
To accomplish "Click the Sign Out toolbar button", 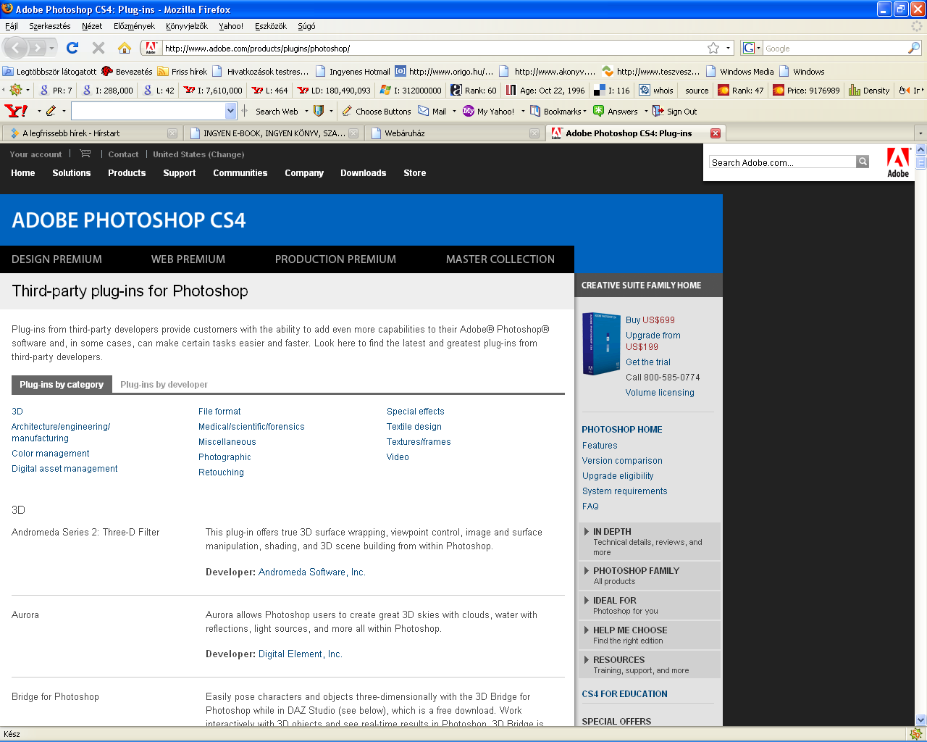I will (674, 111).
